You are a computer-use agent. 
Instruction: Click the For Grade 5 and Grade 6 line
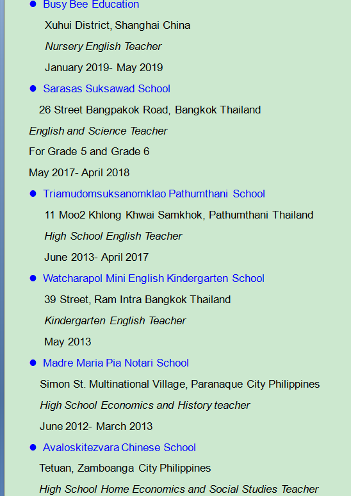[x=89, y=151]
